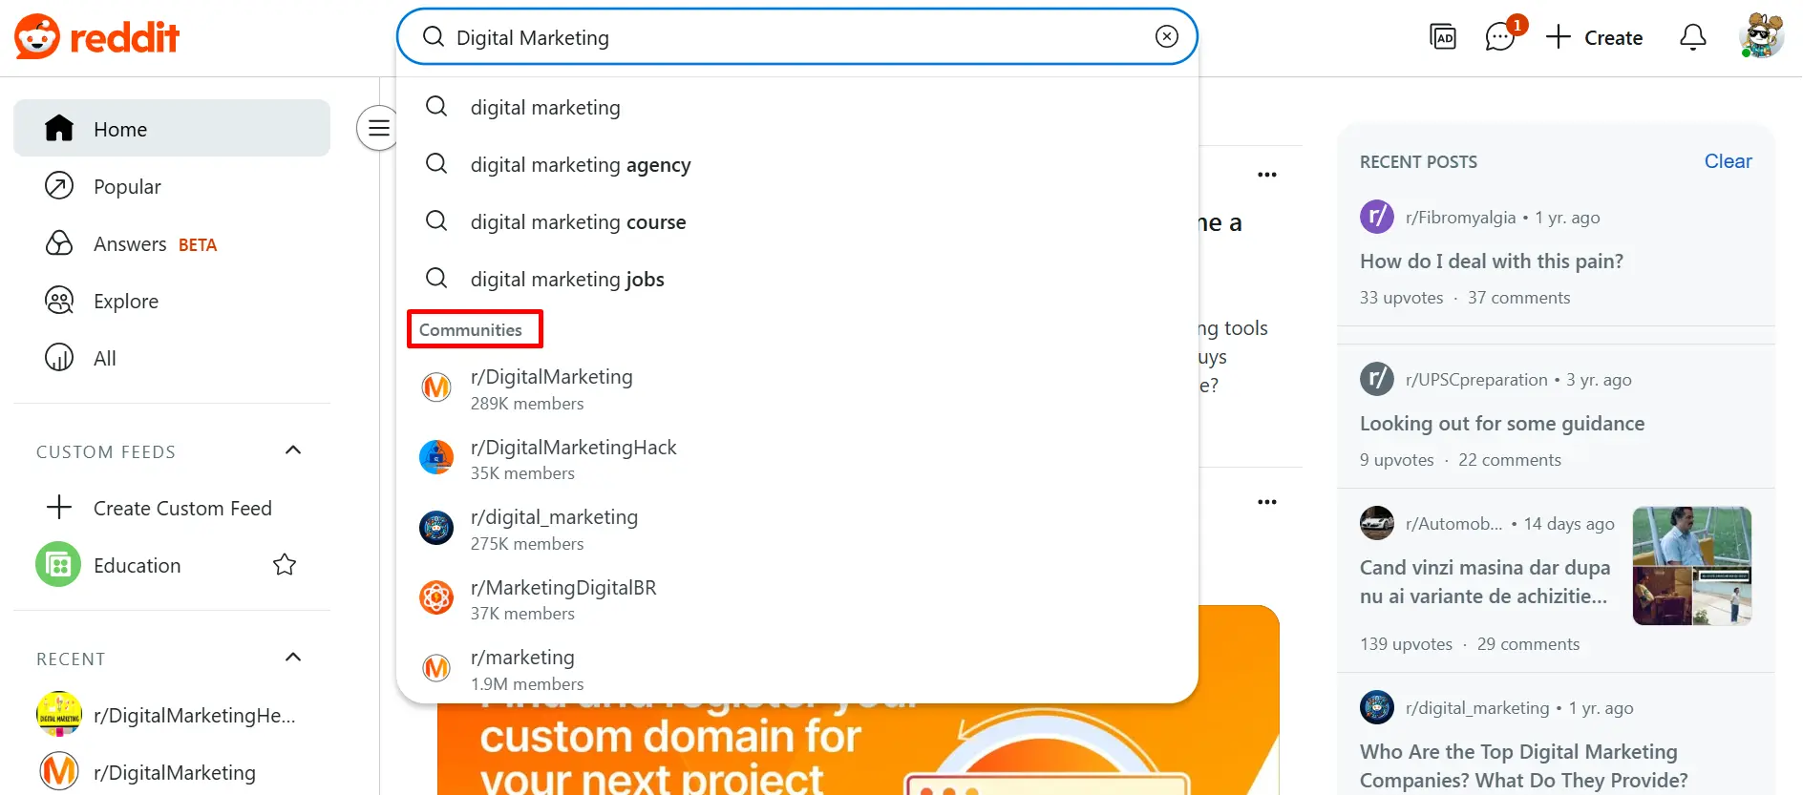Screen dimensions: 1803x795
Task: Click the Advertise on Reddit icon
Action: point(1442,37)
